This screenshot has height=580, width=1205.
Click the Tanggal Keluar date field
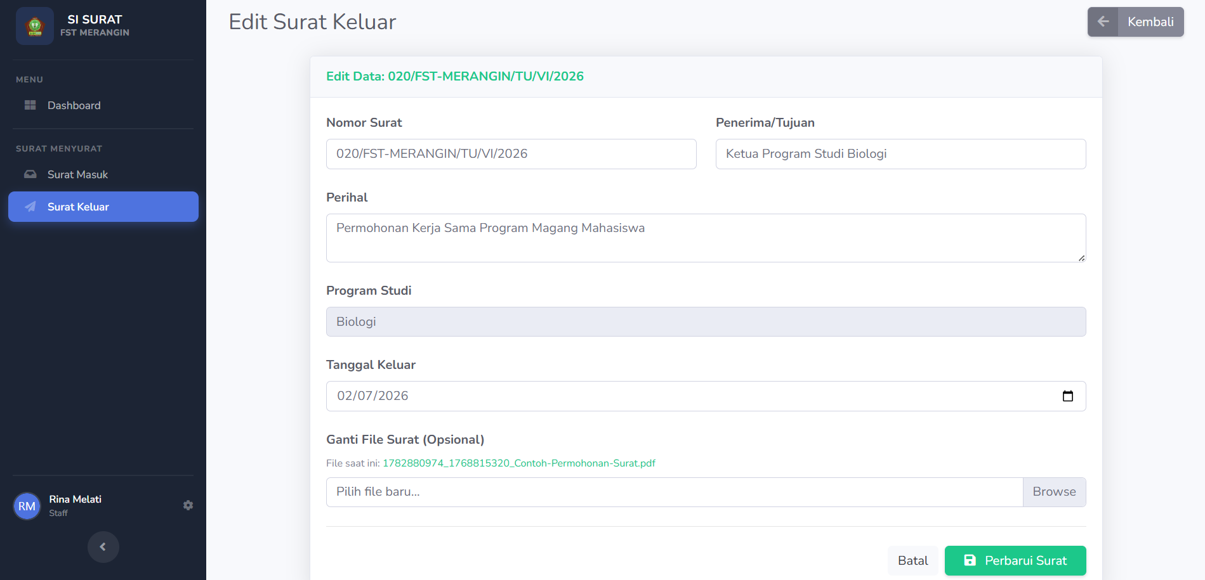tap(706, 396)
